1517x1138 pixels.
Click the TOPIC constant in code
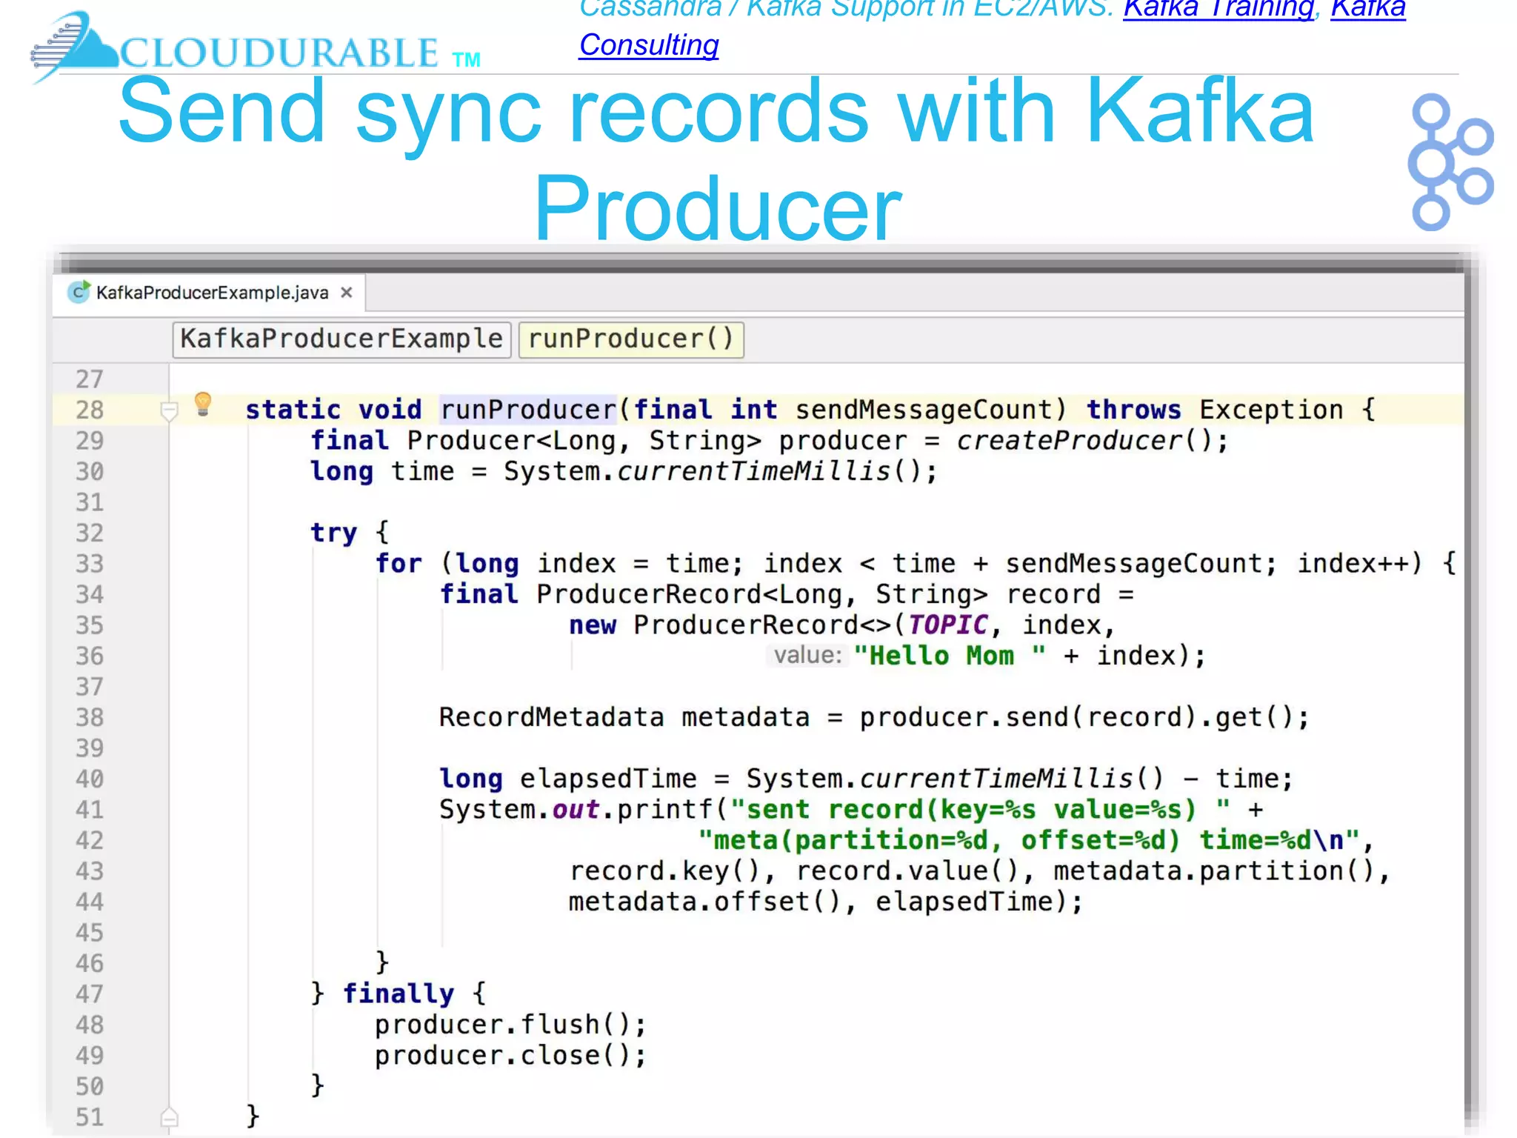[947, 625]
